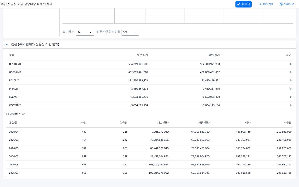The image size is (299, 187).
Task: Click the 개설월별 요약 heading
Action: [15, 114]
